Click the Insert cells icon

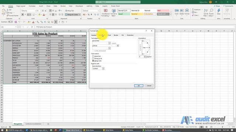tap(177, 11)
